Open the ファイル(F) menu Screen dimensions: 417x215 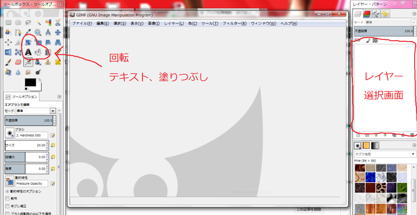pyautogui.click(x=82, y=23)
